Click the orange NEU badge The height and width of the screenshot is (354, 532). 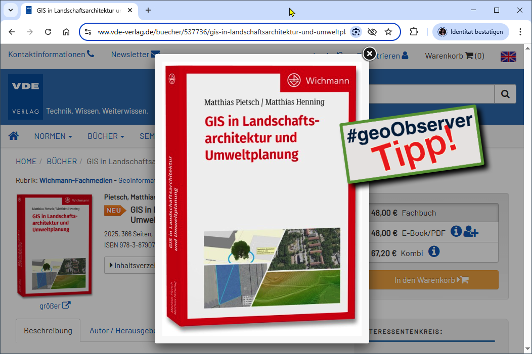[115, 211]
